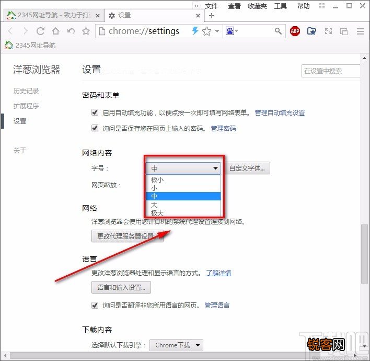
Task: Open 历史记录 in sidebar
Action: (x=26, y=91)
